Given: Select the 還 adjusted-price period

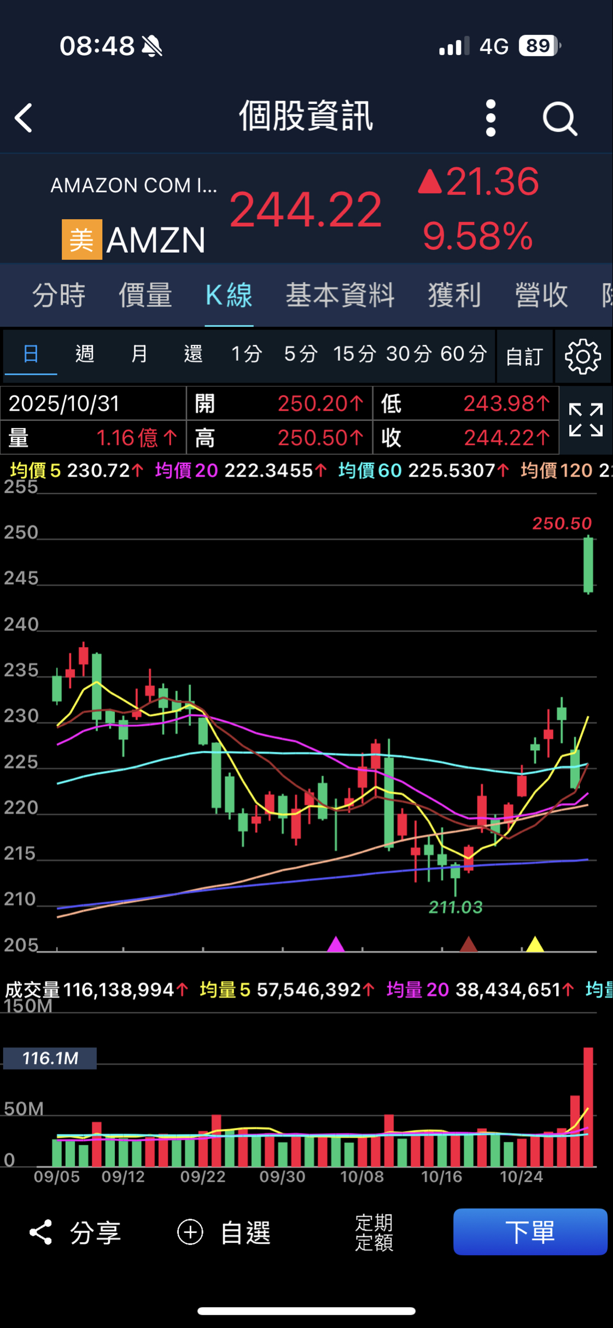Looking at the screenshot, I should click(x=193, y=354).
